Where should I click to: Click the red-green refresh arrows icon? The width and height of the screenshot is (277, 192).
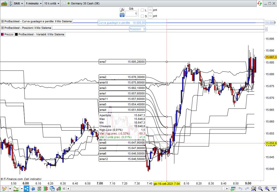pos(260,3)
